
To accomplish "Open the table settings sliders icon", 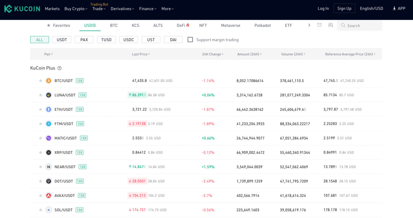I will 331,25.
